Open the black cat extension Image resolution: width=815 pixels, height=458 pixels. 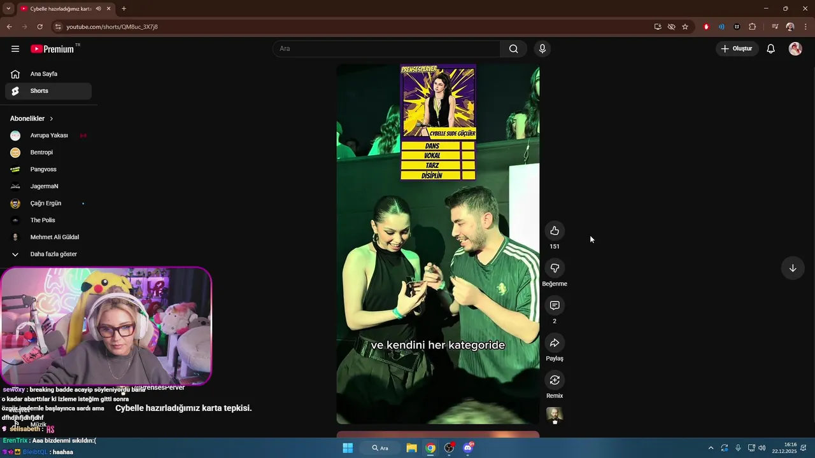[x=737, y=27]
